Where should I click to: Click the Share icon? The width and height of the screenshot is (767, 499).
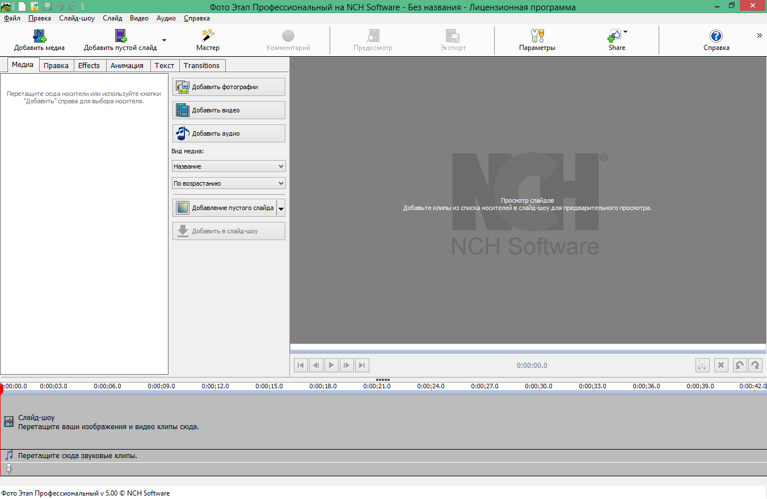point(614,36)
